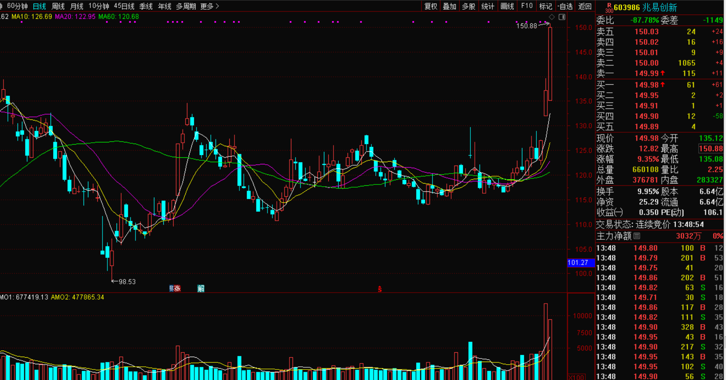The width and height of the screenshot is (726, 380).
Task: Click the red 涨 marker on chart
Action: point(177,289)
